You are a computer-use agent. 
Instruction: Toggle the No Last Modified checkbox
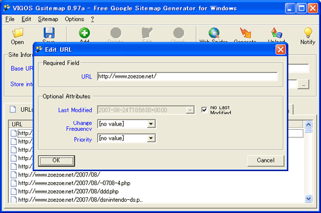[204, 110]
